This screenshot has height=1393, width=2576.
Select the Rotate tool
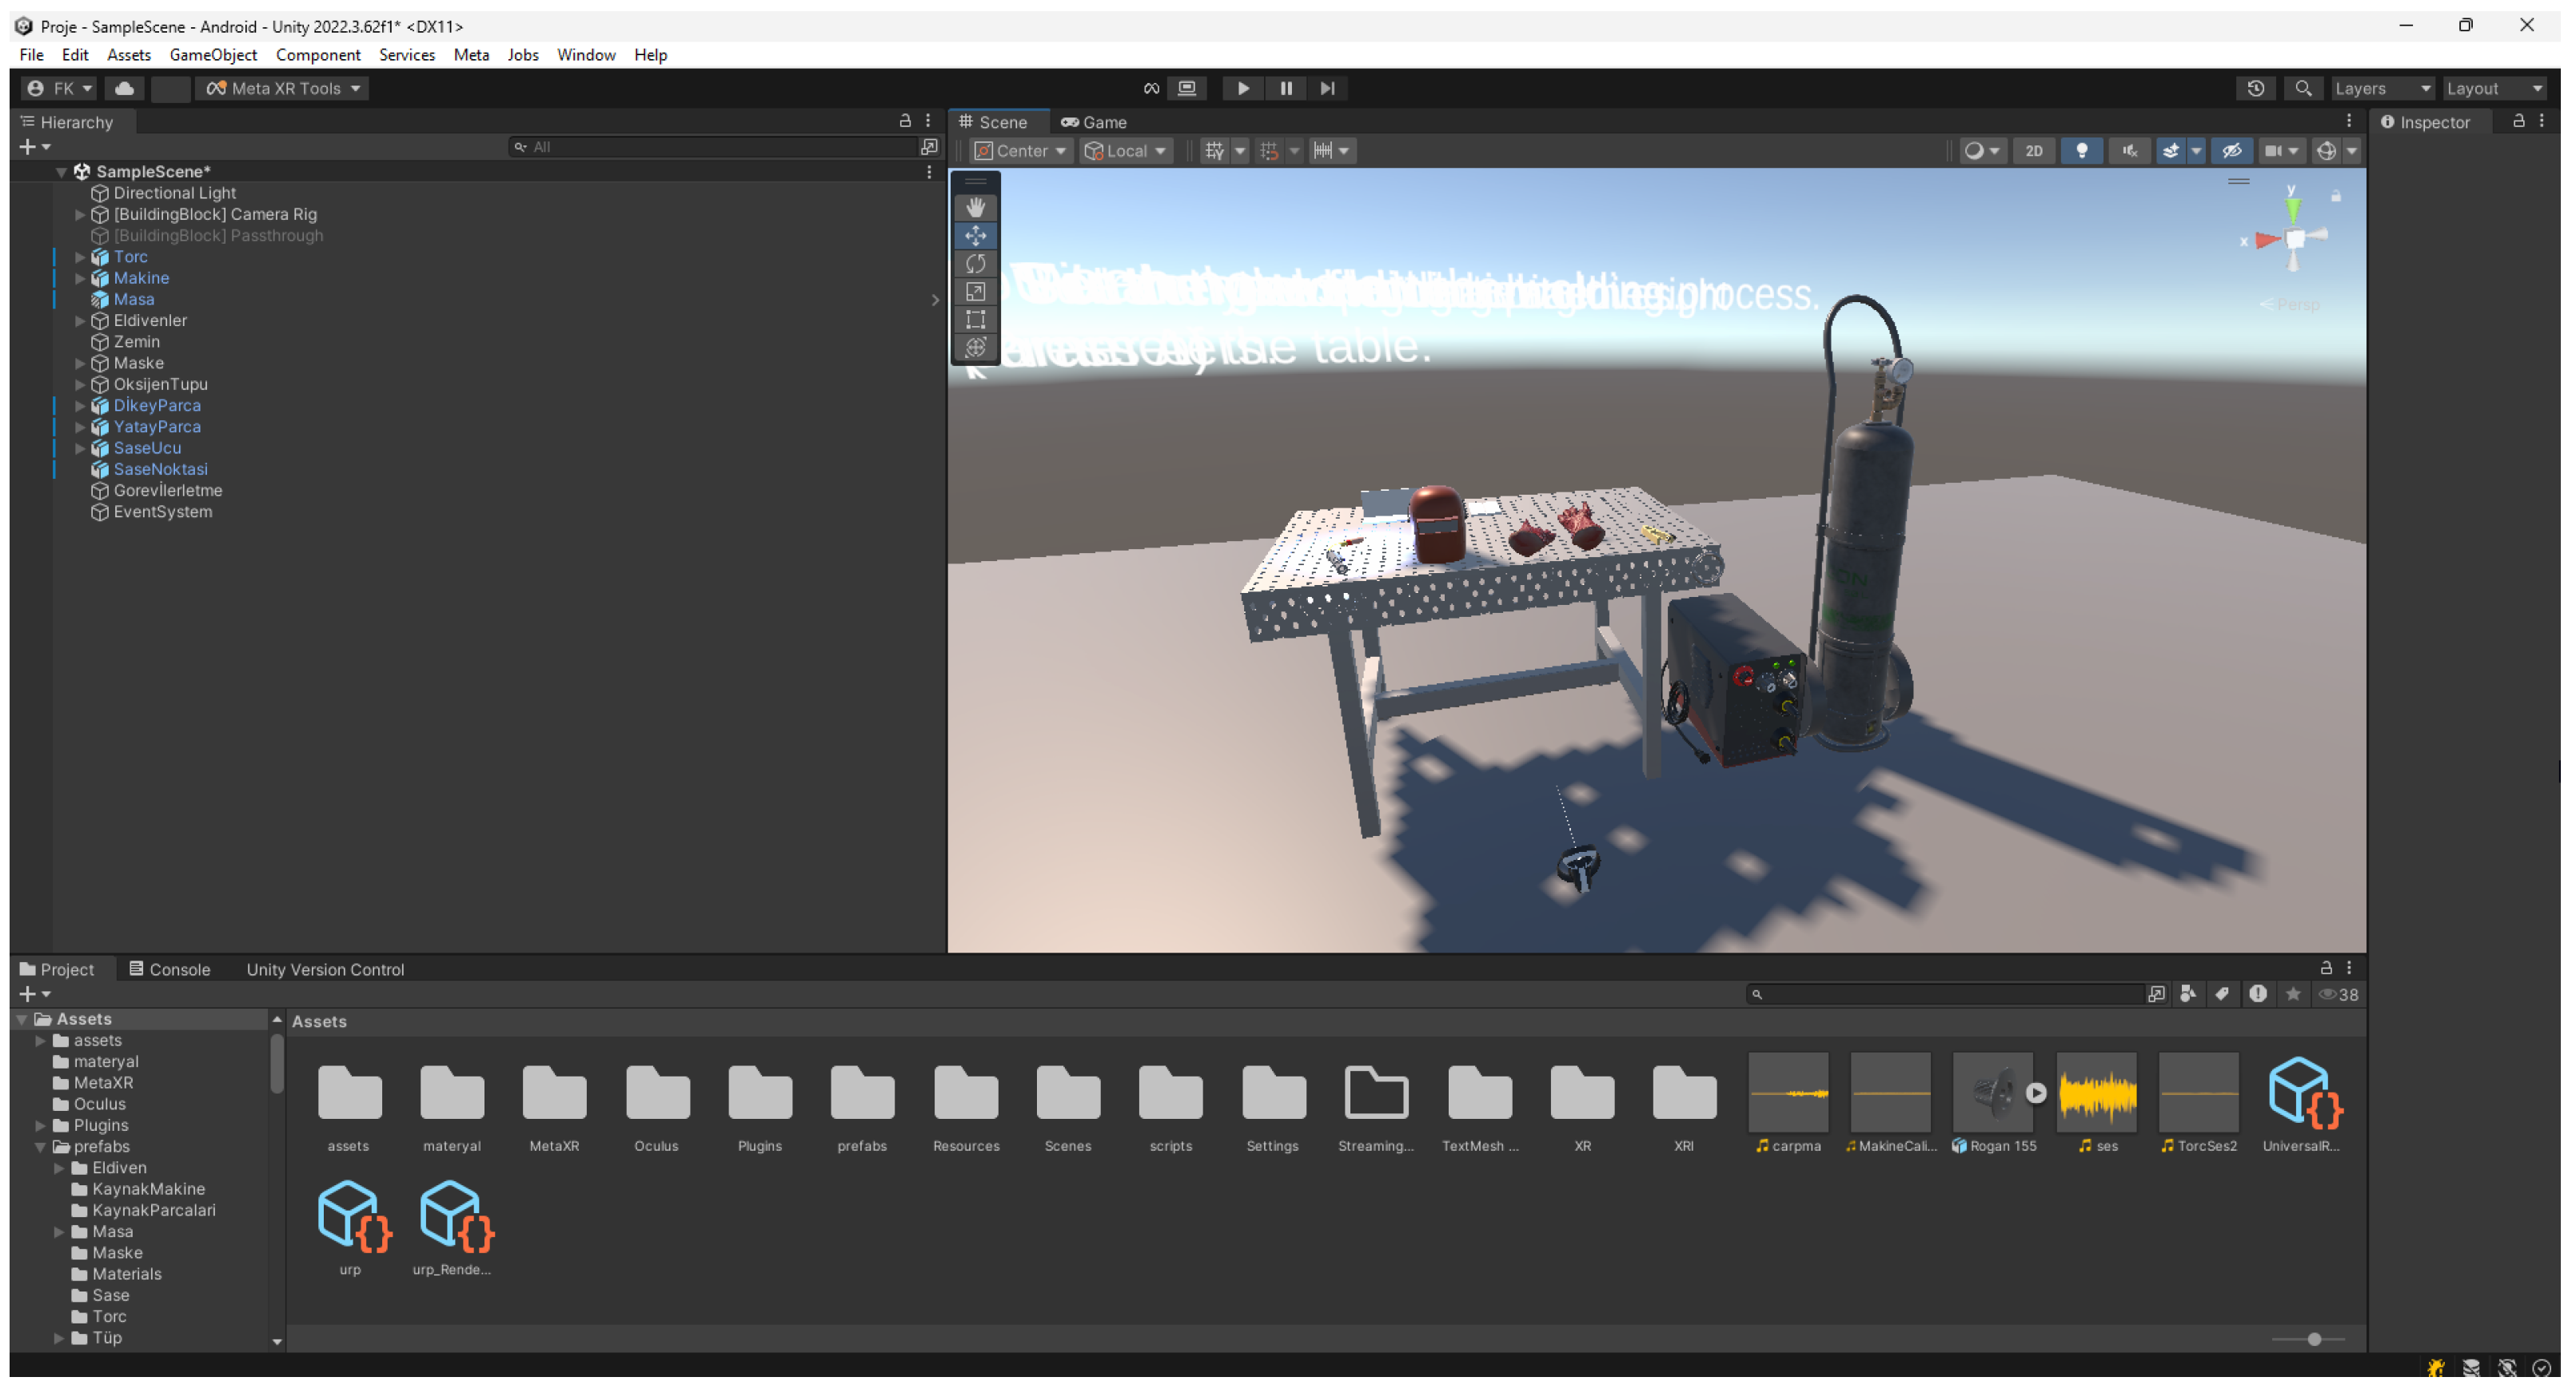[x=975, y=264]
